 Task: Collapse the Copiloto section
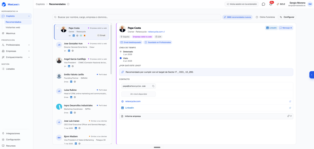29,16
